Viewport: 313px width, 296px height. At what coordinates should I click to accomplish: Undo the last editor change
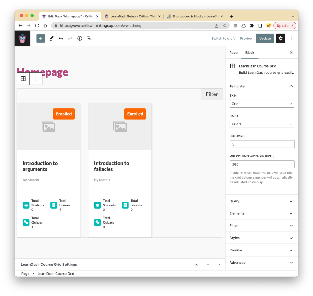(61, 38)
